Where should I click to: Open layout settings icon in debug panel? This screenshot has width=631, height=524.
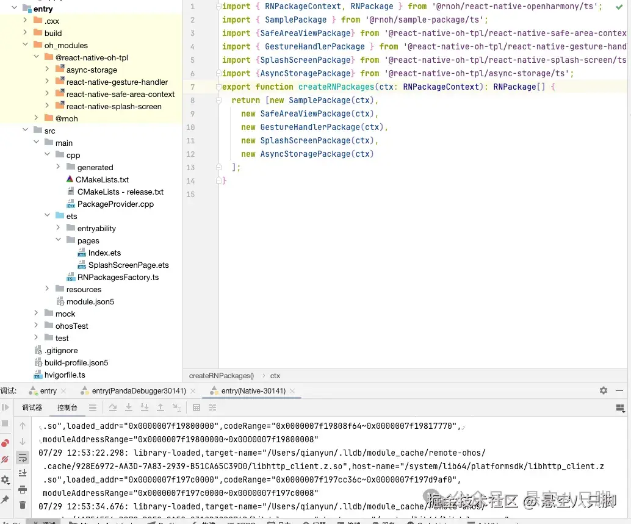point(620,409)
